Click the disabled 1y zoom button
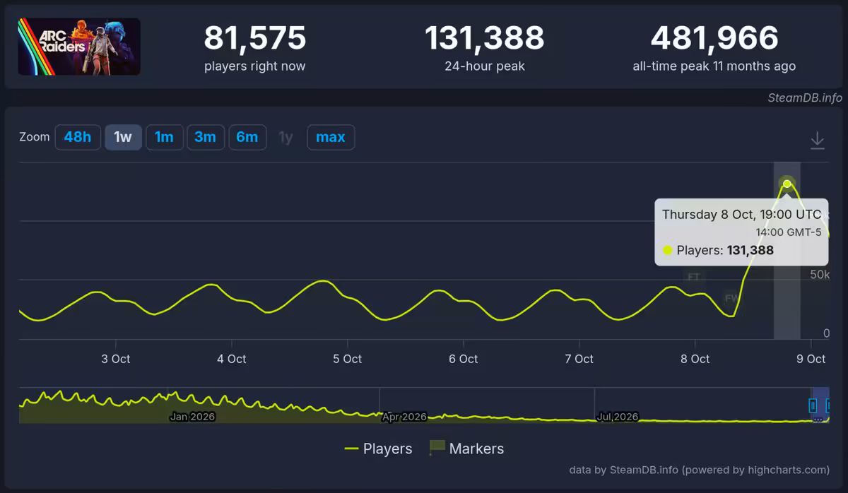848x493 pixels. (x=285, y=137)
